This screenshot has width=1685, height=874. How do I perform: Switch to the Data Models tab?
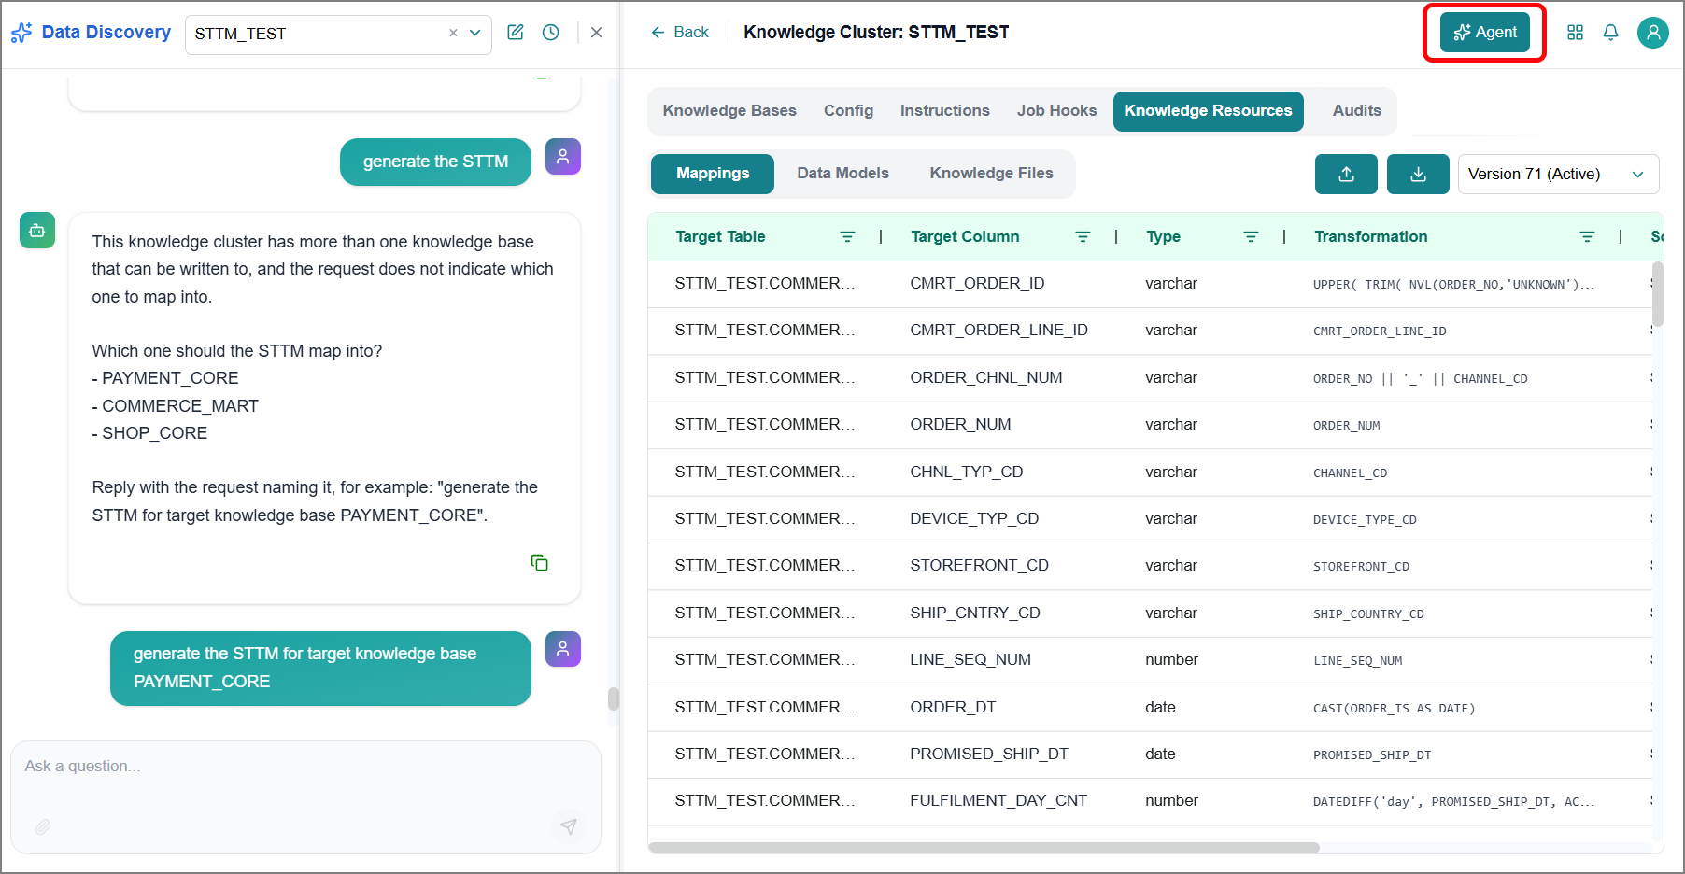click(842, 174)
